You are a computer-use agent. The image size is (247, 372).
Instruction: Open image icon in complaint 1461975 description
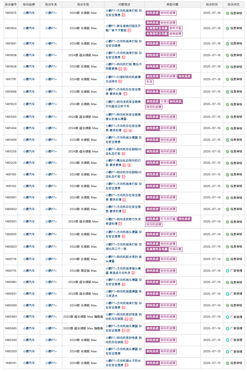124,15
